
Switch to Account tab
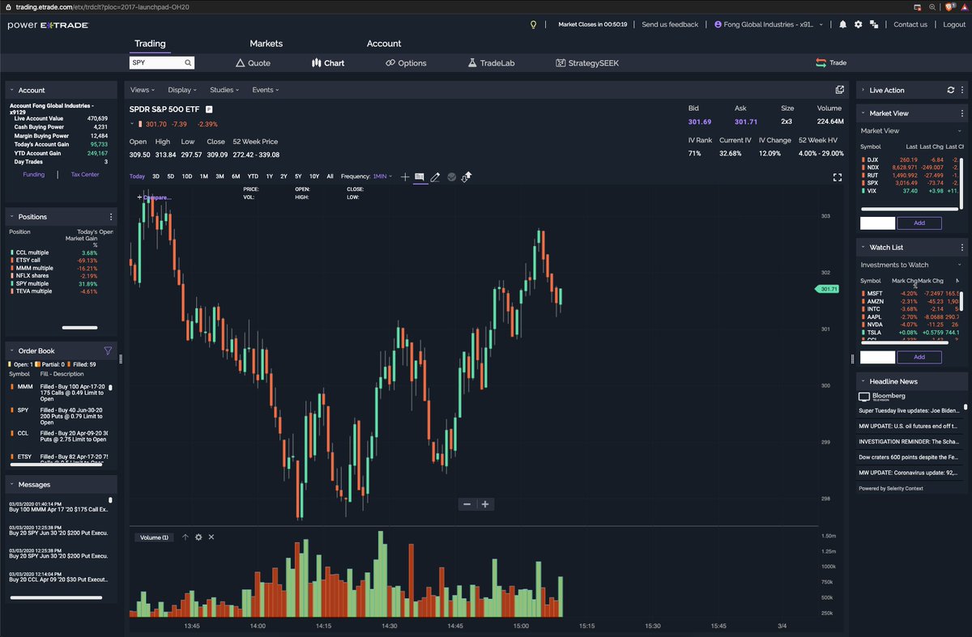click(x=384, y=44)
